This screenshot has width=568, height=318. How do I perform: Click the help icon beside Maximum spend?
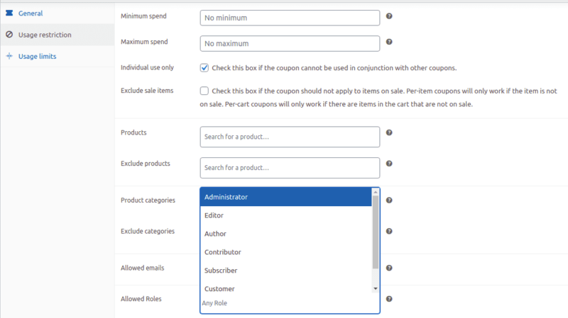click(x=389, y=42)
